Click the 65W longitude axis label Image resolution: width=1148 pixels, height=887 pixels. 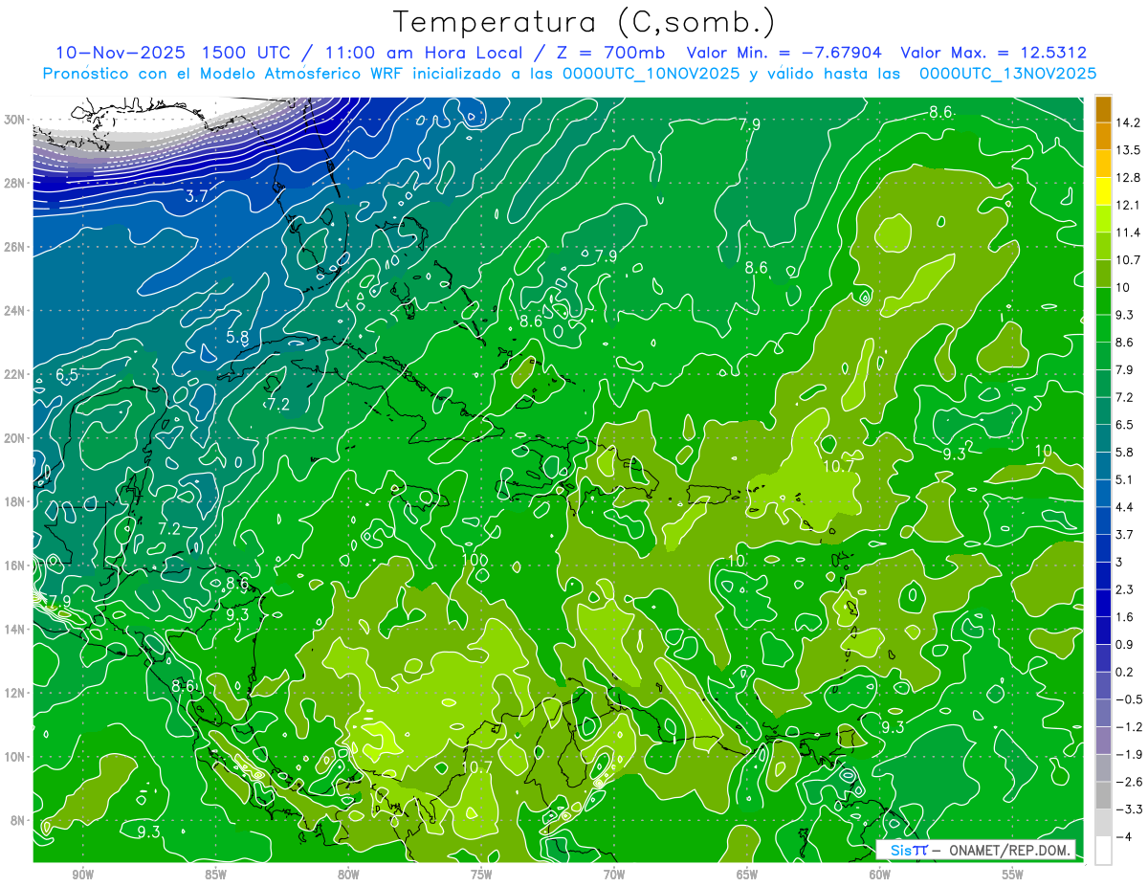[x=747, y=875]
